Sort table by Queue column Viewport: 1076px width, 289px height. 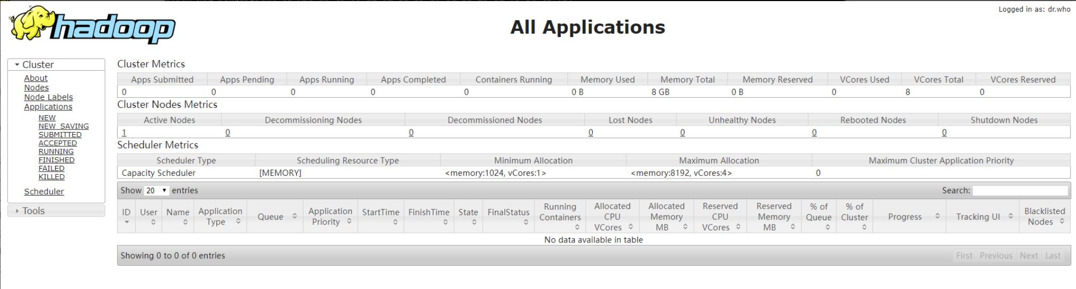tap(274, 217)
